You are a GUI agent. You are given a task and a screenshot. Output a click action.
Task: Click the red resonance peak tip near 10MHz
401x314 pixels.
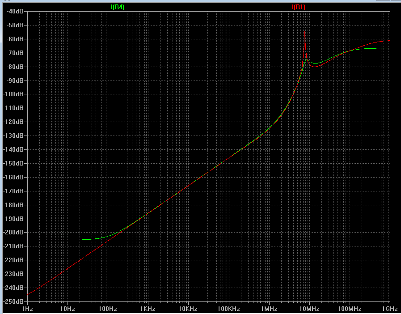click(x=304, y=31)
